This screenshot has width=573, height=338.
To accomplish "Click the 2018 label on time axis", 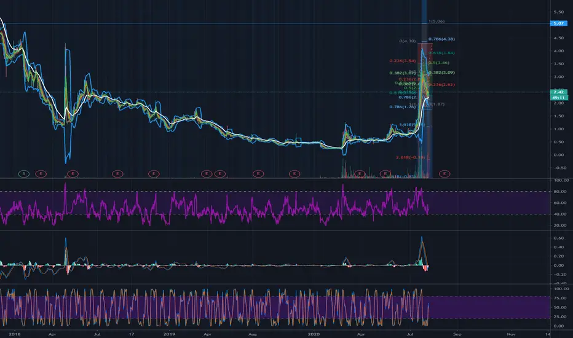I will (14, 334).
